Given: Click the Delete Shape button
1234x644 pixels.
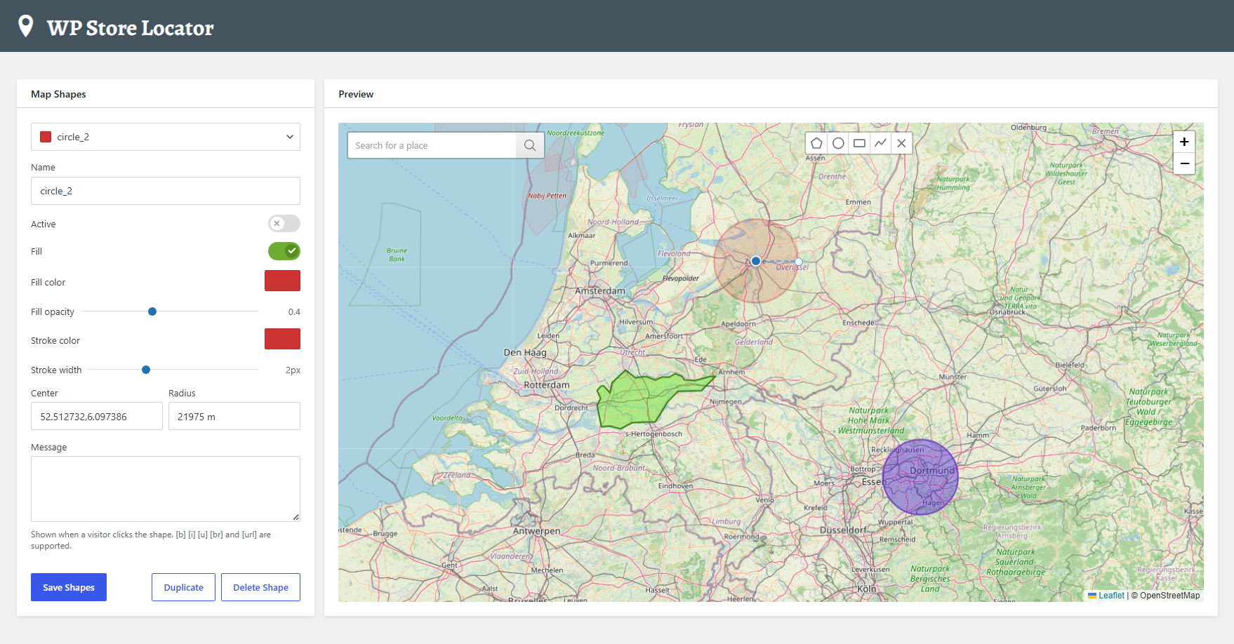Looking at the screenshot, I should coord(260,587).
